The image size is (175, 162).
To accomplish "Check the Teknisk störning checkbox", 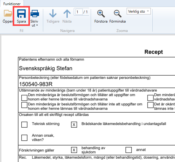I will pyautogui.click(x=24, y=125).
